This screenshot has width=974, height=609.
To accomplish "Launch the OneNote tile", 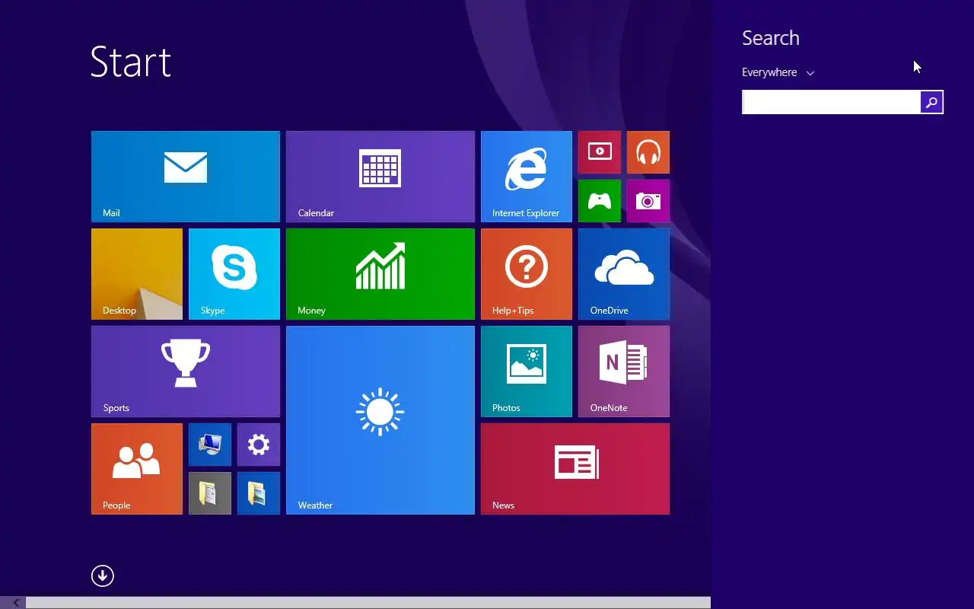I will coord(624,371).
